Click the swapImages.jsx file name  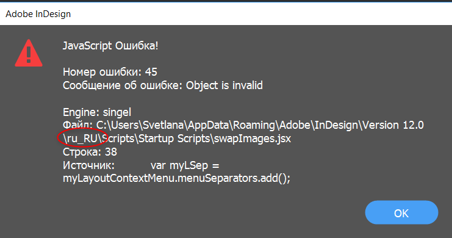click(x=253, y=139)
